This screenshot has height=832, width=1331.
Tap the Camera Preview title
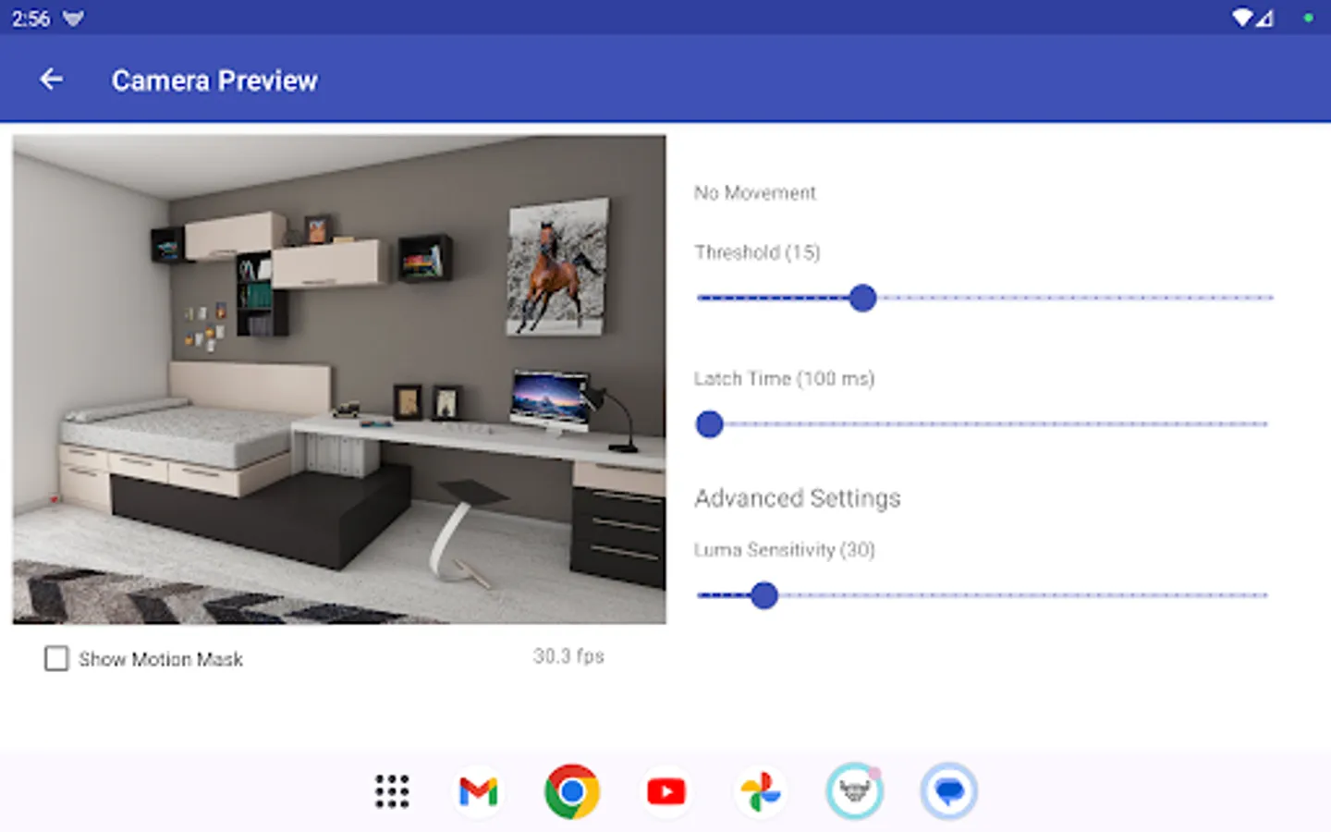pyautogui.click(x=214, y=80)
